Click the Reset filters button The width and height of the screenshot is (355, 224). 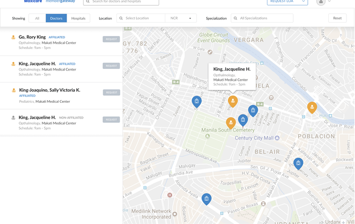(x=337, y=18)
